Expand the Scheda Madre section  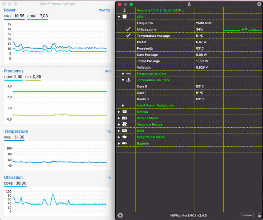pos(119,118)
